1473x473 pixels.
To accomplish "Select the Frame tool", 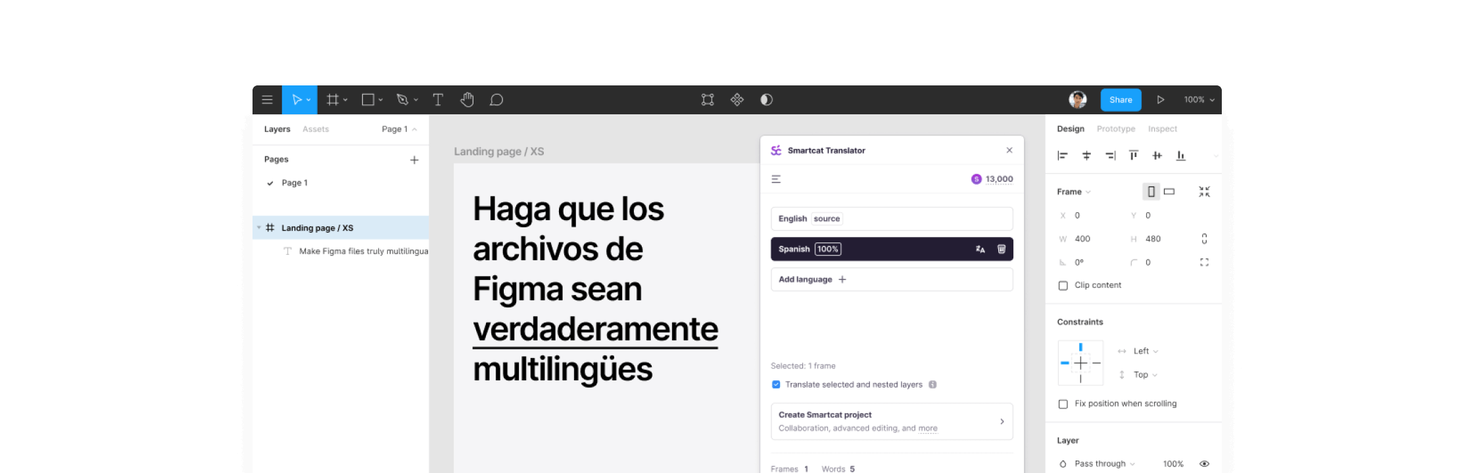I will 333,100.
